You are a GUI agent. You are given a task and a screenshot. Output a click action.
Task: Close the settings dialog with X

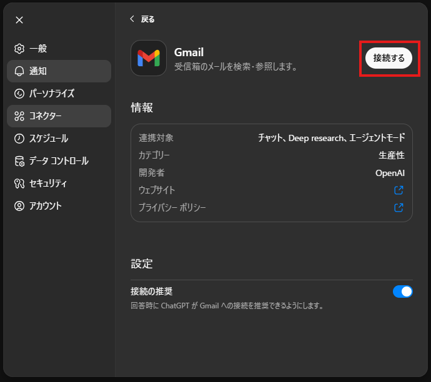(19, 20)
